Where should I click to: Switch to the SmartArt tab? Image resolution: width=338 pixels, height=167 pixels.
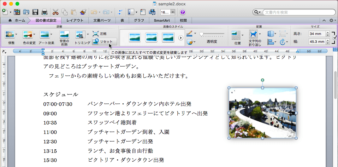(162, 20)
